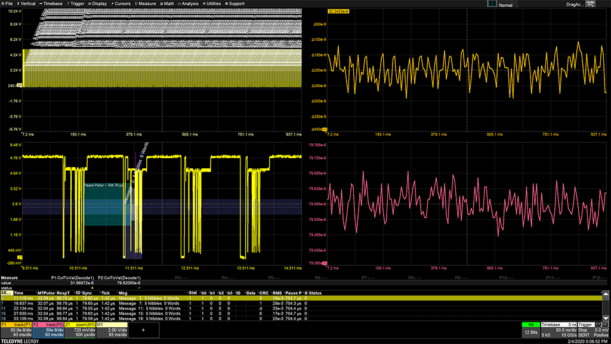611x344 pixels.
Task: Open the Cursors menu
Action: coord(121,4)
